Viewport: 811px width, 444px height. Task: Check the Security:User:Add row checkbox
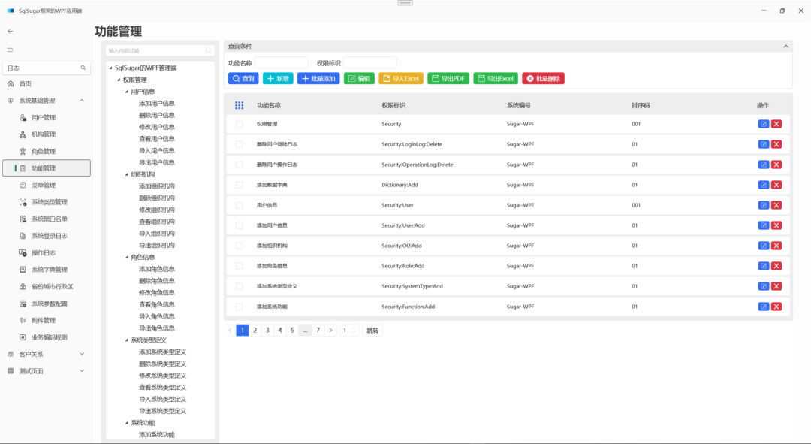point(239,225)
